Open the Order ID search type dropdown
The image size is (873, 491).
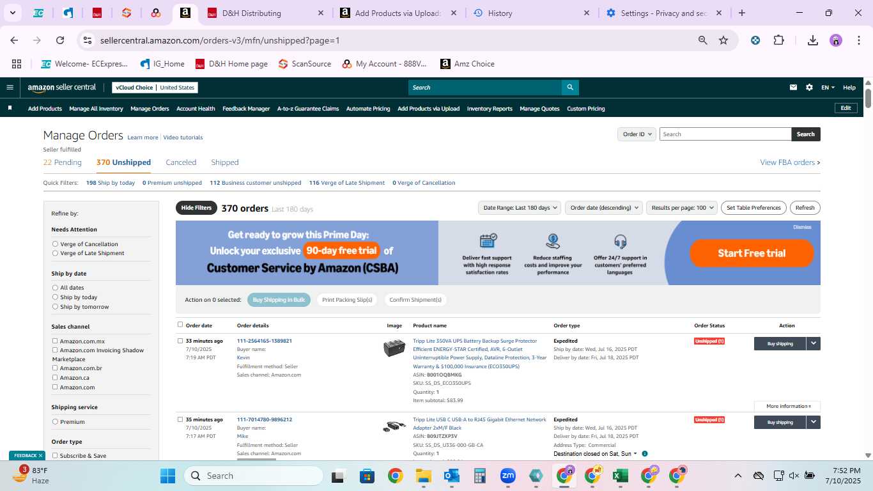637,134
